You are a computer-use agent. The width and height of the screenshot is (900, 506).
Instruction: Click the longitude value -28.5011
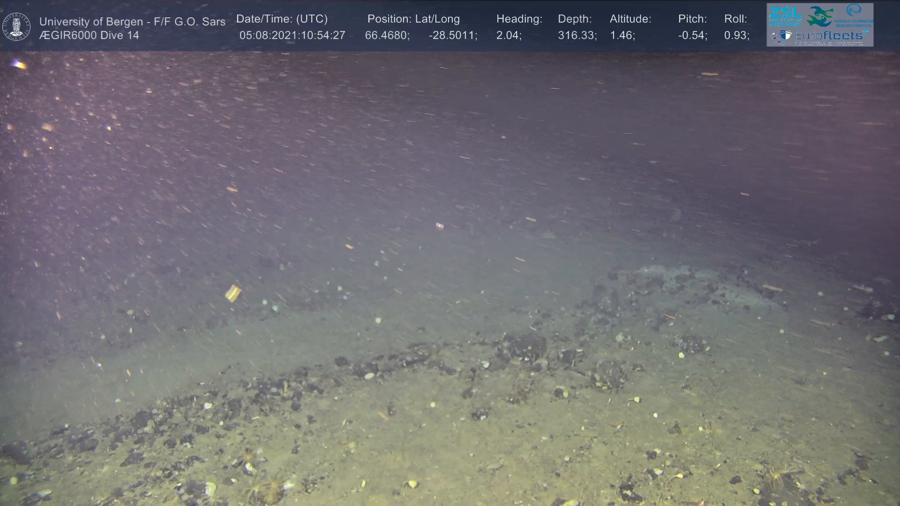(453, 36)
